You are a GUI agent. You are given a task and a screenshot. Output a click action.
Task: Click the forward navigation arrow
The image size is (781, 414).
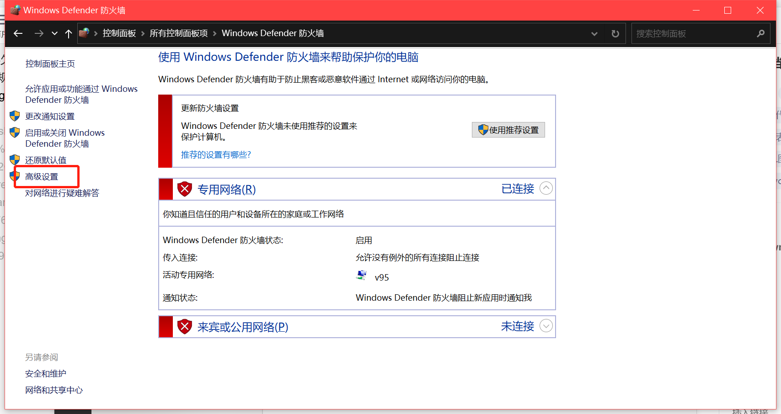pos(39,33)
